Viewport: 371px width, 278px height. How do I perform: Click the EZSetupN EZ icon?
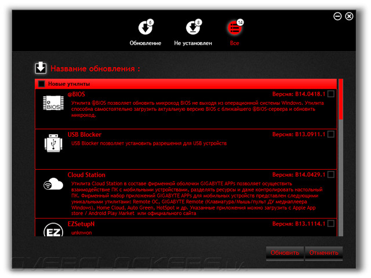pyautogui.click(x=53, y=230)
